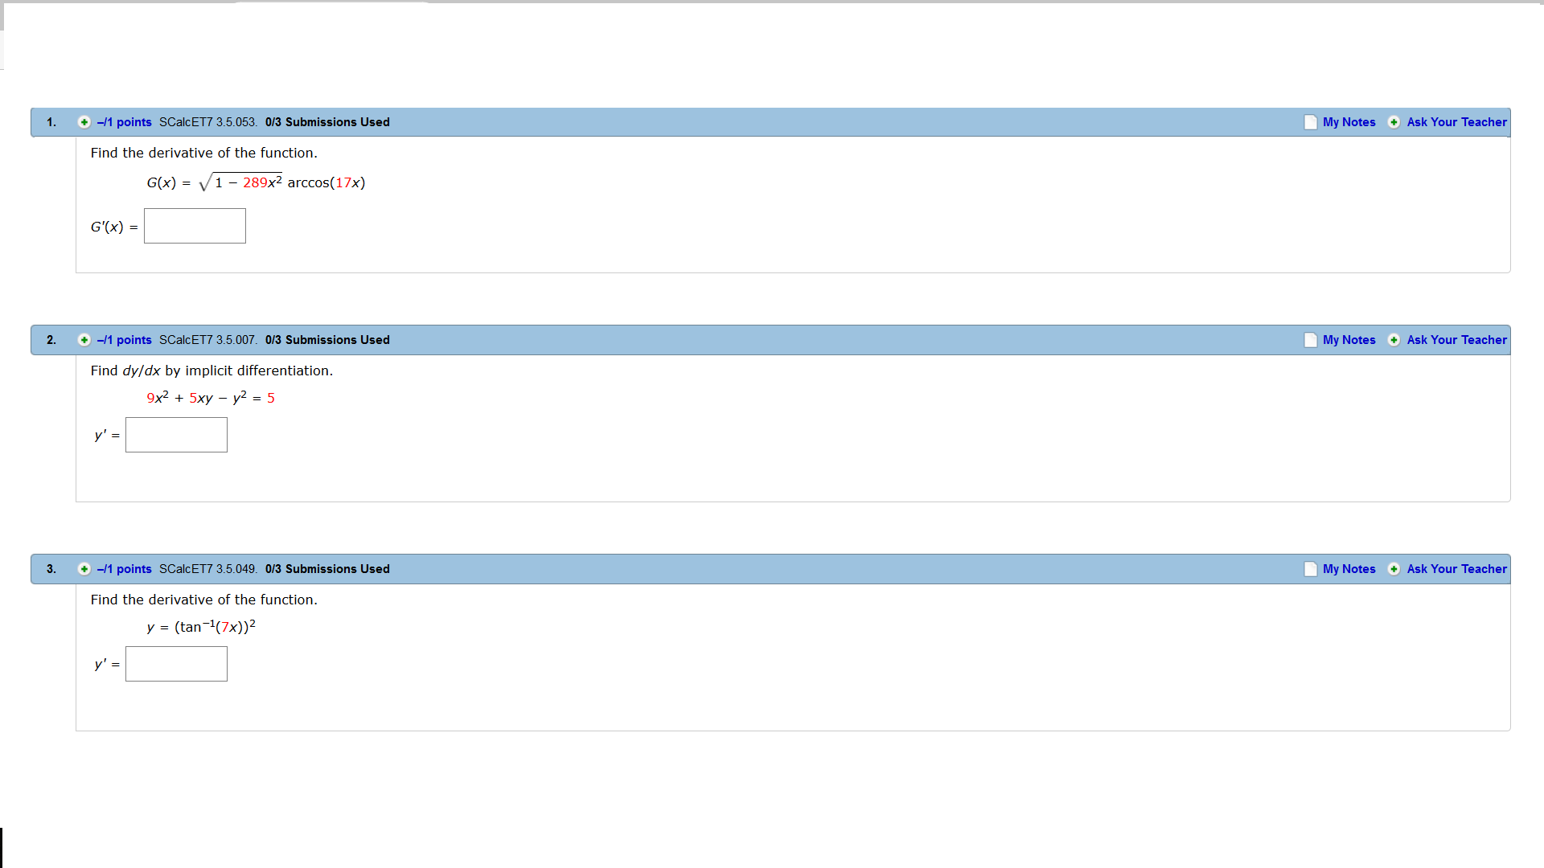Image resolution: width=1544 pixels, height=868 pixels.
Task: Select Ask Your Teacher for question 1
Action: pyautogui.click(x=1456, y=122)
